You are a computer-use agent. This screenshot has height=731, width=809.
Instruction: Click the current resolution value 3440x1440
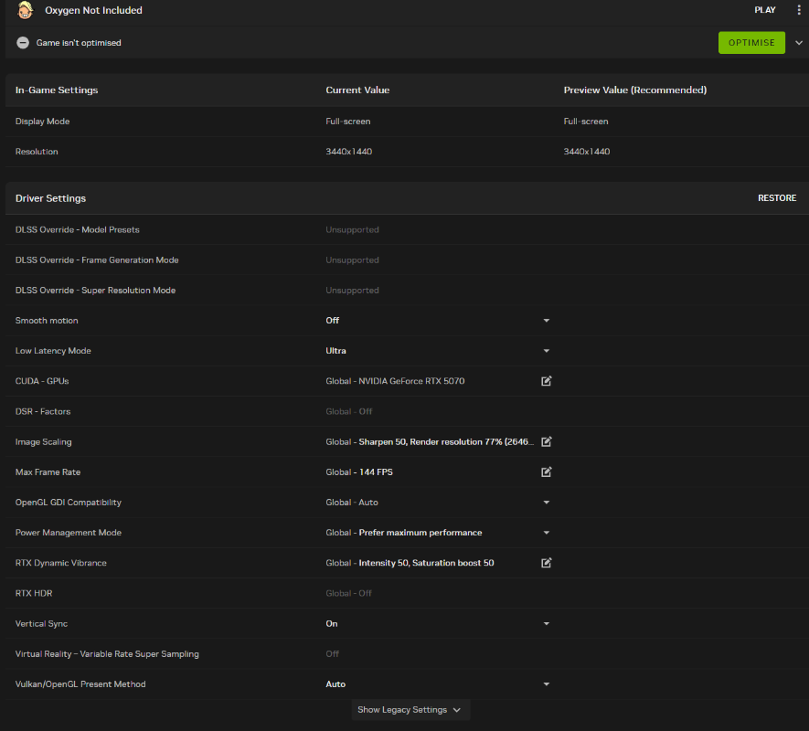click(x=349, y=152)
